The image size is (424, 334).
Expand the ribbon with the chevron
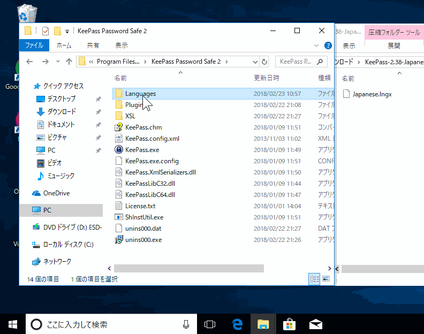(316, 45)
